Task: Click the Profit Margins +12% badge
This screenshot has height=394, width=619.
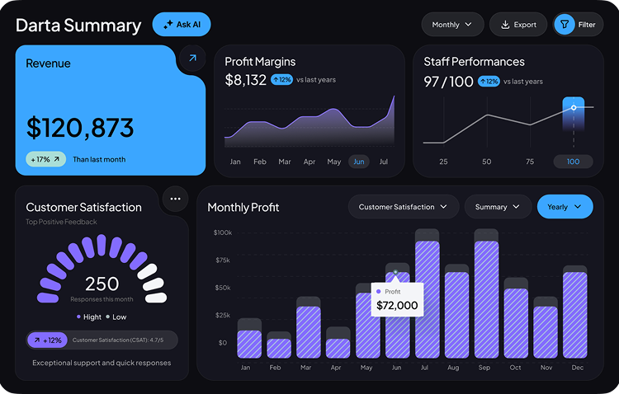Action: tap(281, 80)
